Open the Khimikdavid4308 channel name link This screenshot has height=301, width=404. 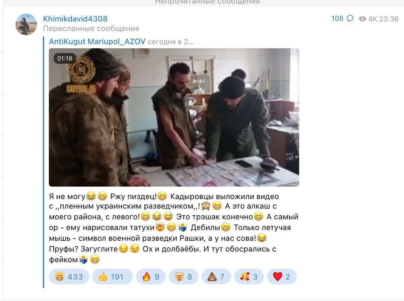pos(75,19)
